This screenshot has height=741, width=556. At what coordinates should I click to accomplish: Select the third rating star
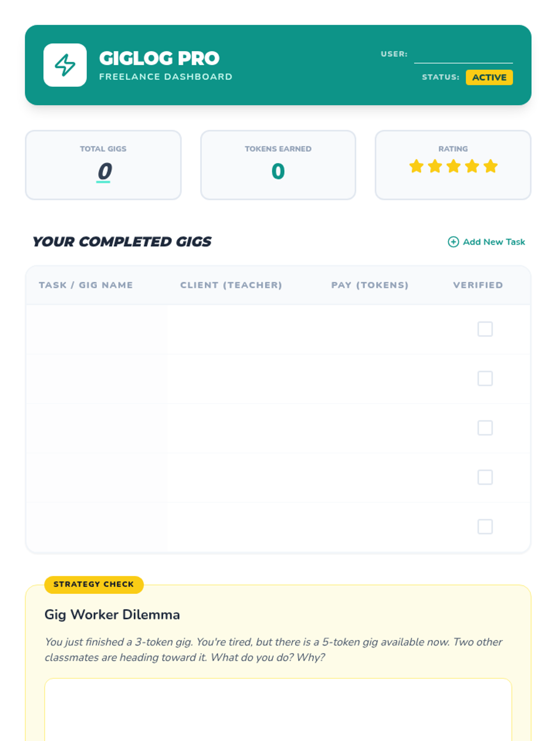click(453, 166)
